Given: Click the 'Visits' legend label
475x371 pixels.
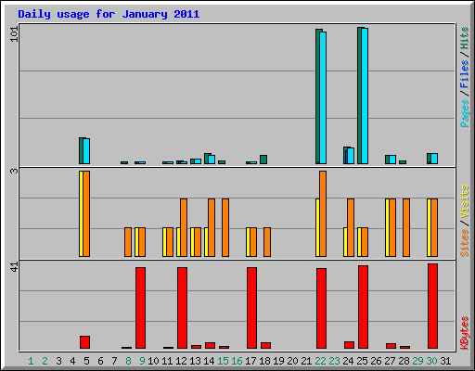Looking at the screenshot, I should pyautogui.click(x=465, y=202).
